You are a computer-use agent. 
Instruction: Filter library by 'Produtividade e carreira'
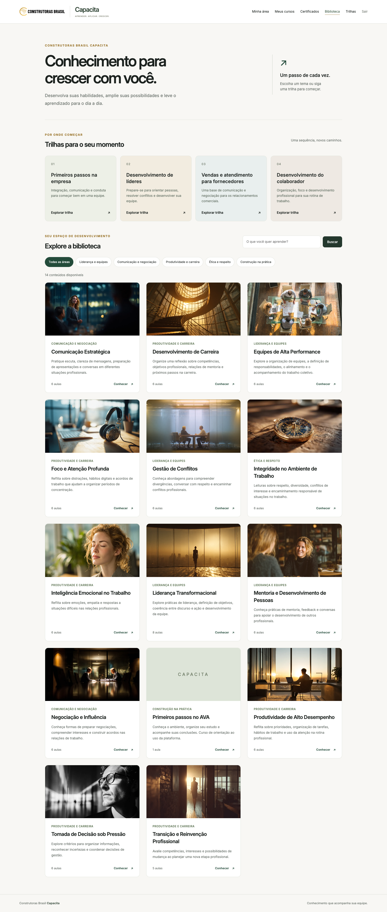(182, 262)
